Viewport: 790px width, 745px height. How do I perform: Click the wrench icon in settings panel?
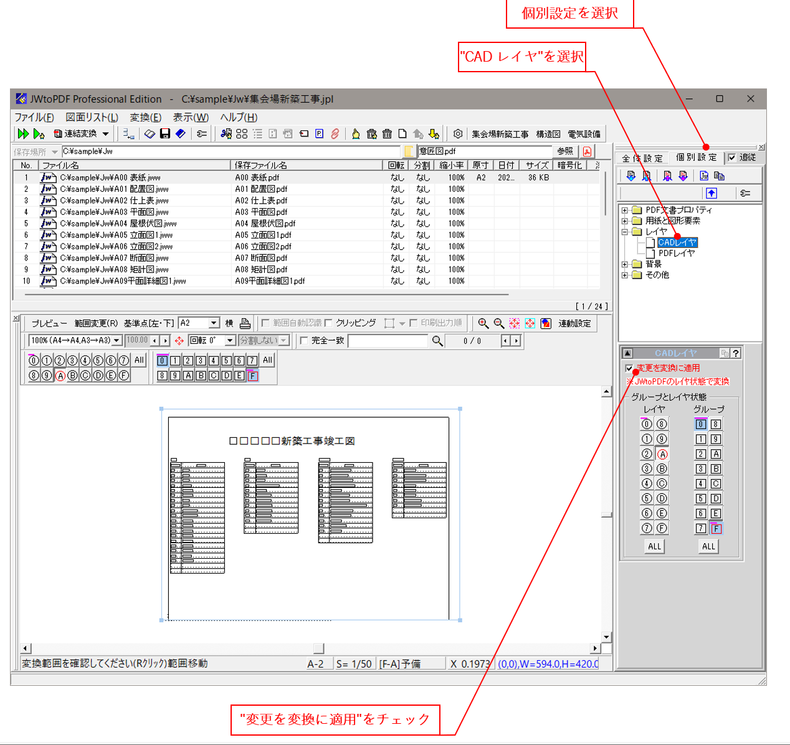[745, 193]
